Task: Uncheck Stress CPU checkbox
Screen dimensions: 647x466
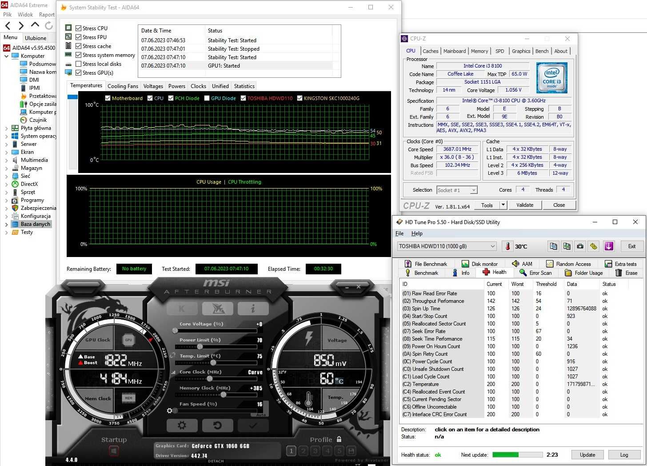Action: click(x=78, y=28)
